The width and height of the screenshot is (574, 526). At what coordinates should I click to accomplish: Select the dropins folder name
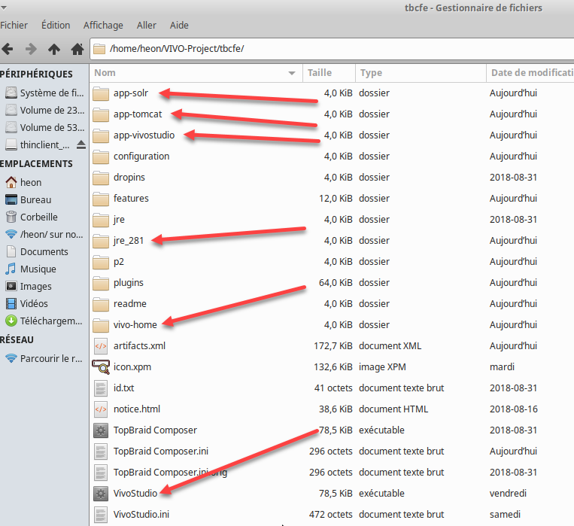(x=129, y=178)
